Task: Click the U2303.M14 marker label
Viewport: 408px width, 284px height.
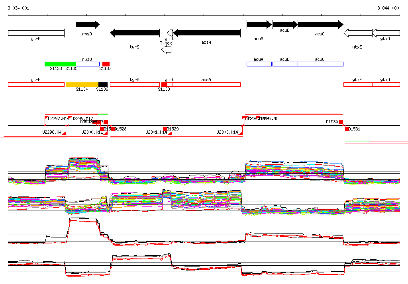Action: pyautogui.click(x=227, y=132)
